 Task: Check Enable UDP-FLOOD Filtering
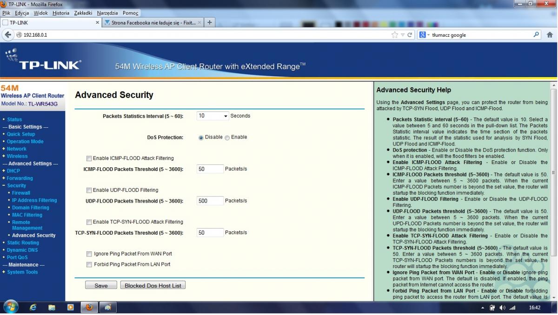pyautogui.click(x=89, y=190)
